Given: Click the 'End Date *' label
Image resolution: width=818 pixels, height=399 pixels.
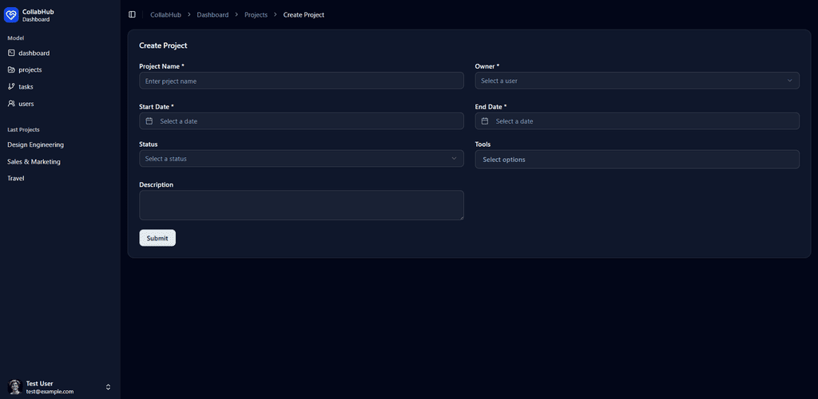Looking at the screenshot, I should 491,106.
